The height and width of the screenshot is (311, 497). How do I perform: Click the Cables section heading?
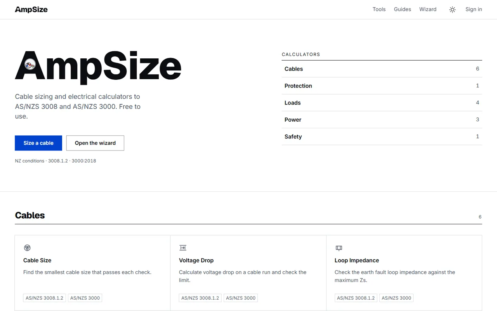coord(30,215)
